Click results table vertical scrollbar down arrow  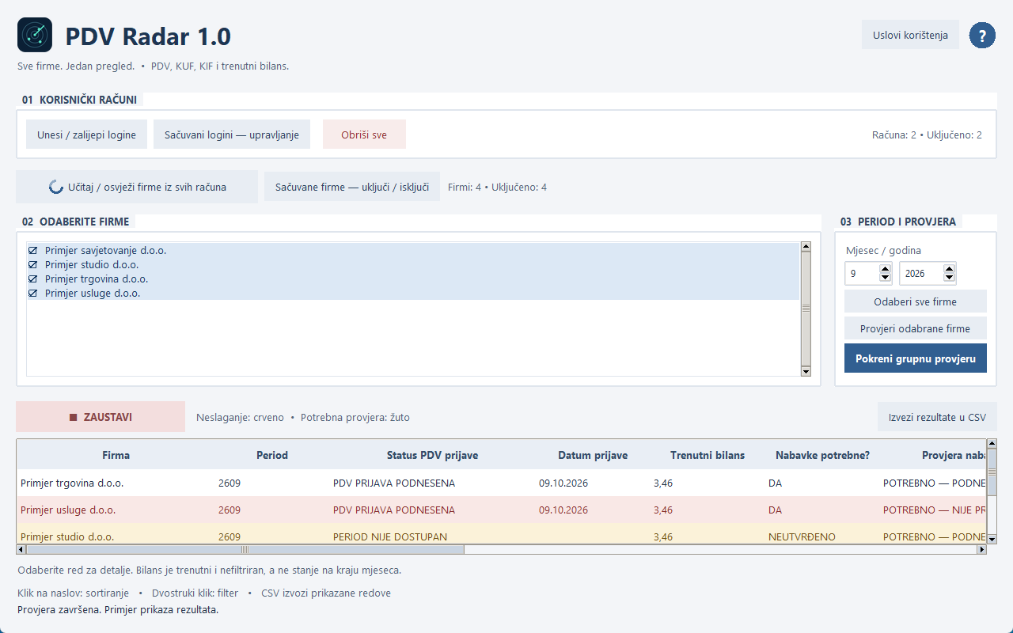tap(992, 539)
